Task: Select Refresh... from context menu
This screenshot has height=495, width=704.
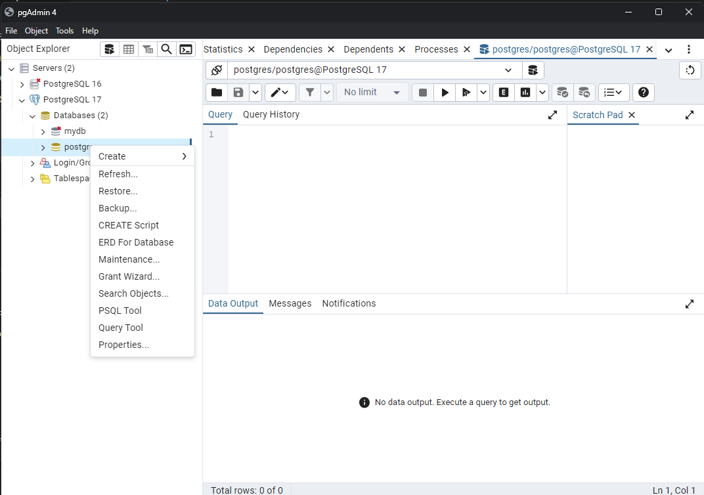Action: point(143,174)
